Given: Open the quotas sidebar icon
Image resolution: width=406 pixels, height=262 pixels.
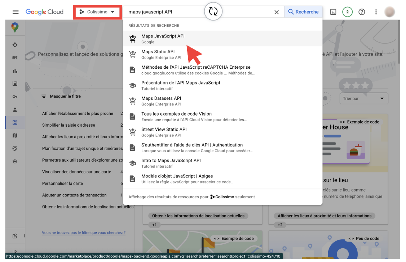Looking at the screenshot, I should pos(15,83).
